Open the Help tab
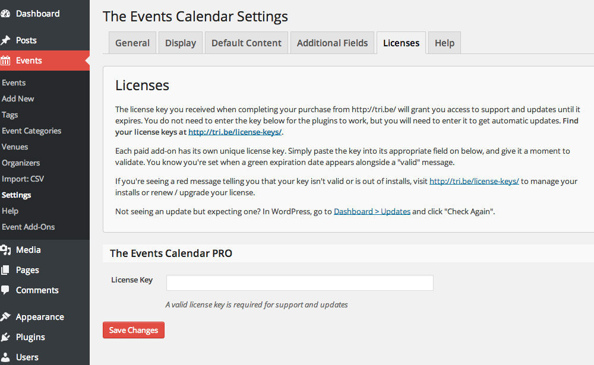Screen dimensions: 594x365 444,42
